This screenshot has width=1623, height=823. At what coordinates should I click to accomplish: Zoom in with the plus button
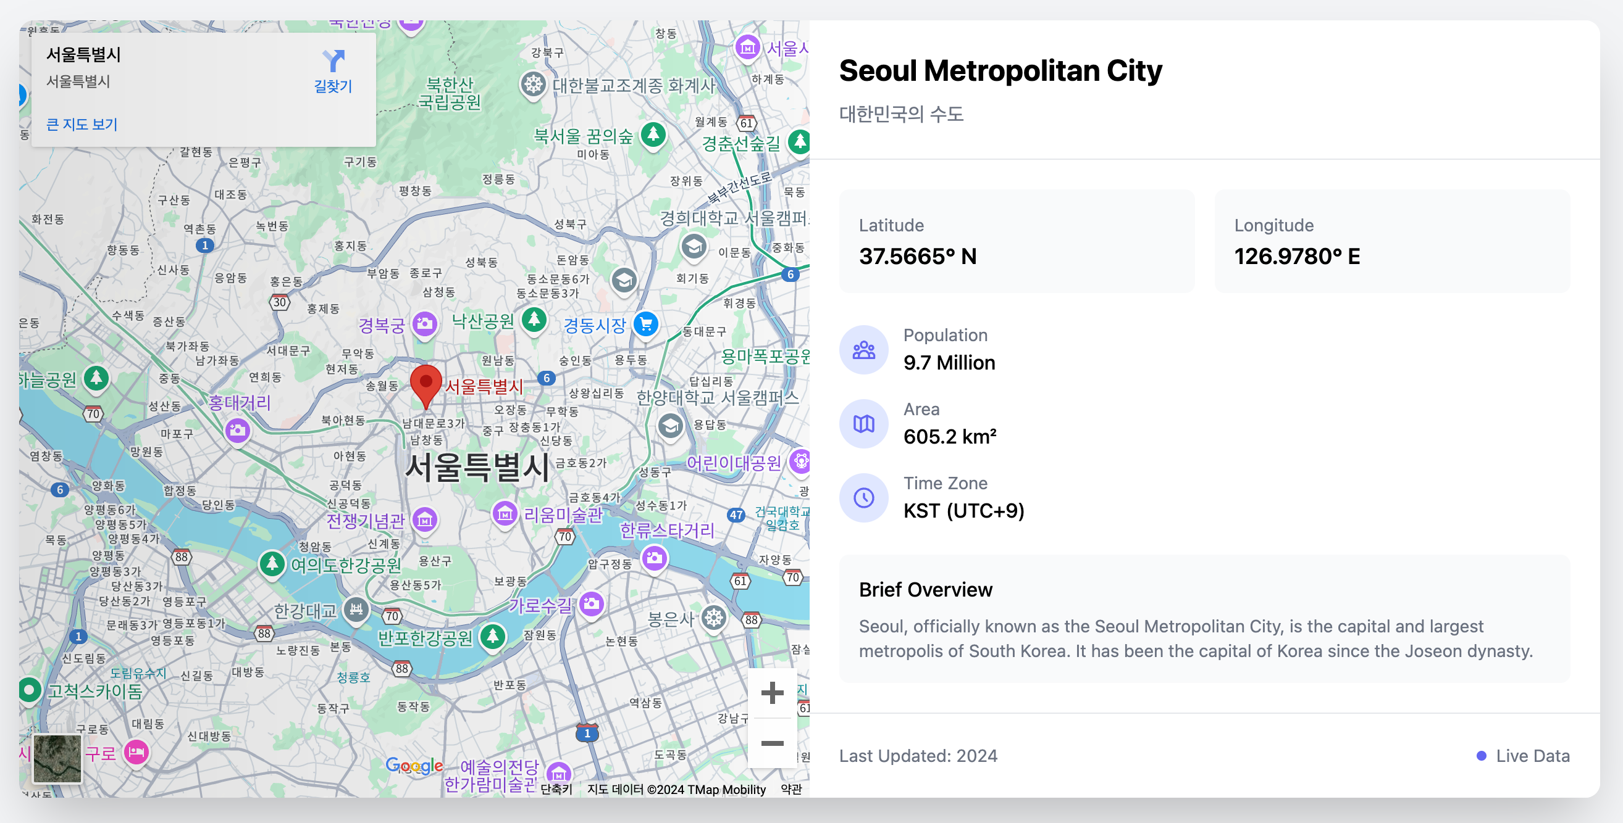click(x=772, y=693)
